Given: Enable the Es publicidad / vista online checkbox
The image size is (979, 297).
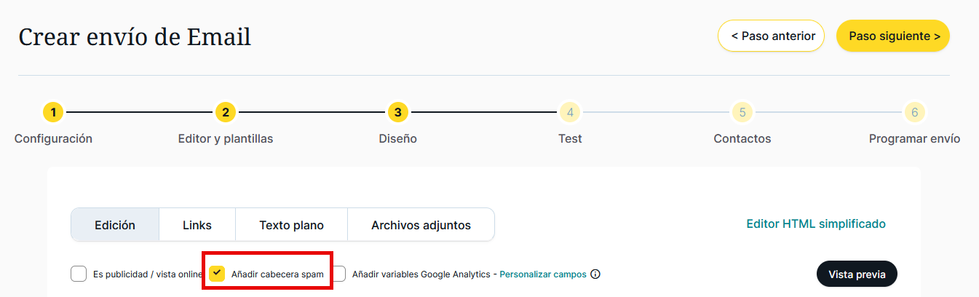Looking at the screenshot, I should coord(79,274).
